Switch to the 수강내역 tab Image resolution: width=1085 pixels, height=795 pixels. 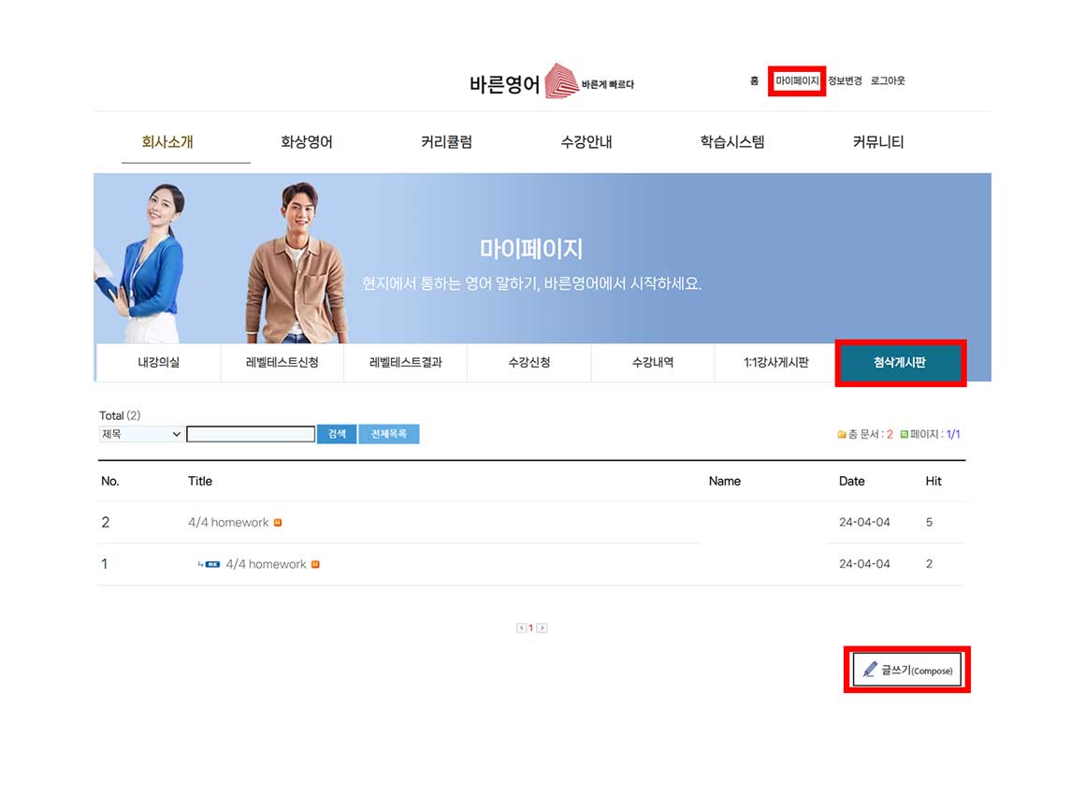click(x=653, y=363)
